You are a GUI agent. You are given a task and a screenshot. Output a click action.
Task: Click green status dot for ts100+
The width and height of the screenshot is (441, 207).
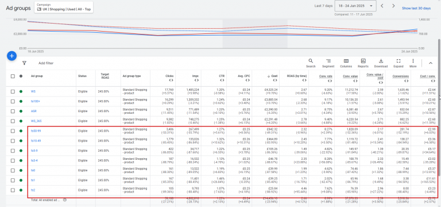[21, 101]
